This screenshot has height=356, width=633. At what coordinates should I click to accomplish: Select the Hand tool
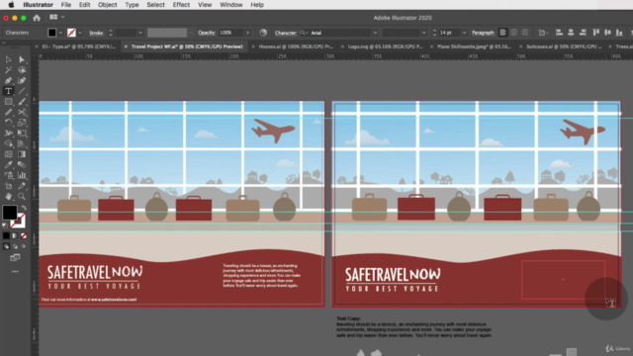click(x=9, y=197)
